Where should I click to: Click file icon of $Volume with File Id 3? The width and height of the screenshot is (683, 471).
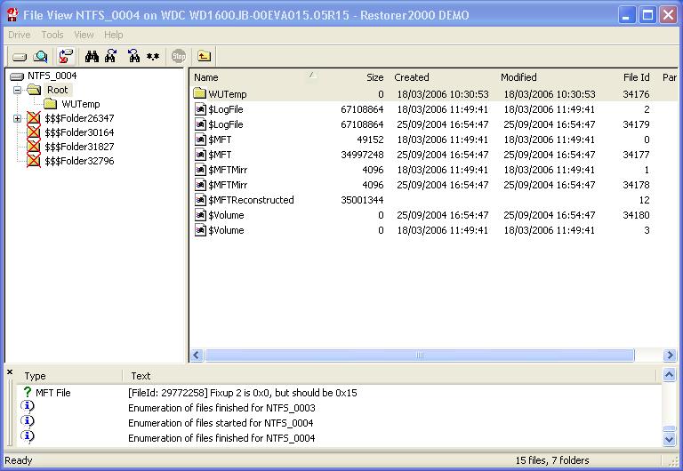coord(200,230)
